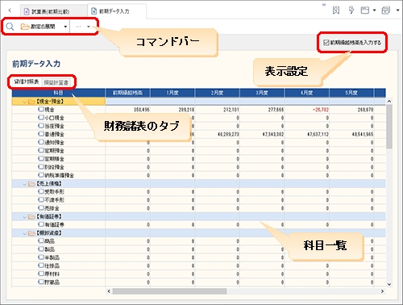
Task: Click the printer icon at top right
Action: 386,10
